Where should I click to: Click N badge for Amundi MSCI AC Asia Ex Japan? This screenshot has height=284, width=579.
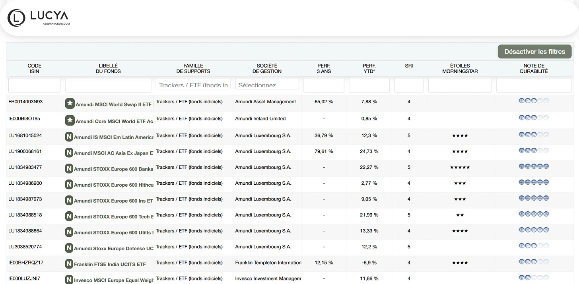point(69,153)
